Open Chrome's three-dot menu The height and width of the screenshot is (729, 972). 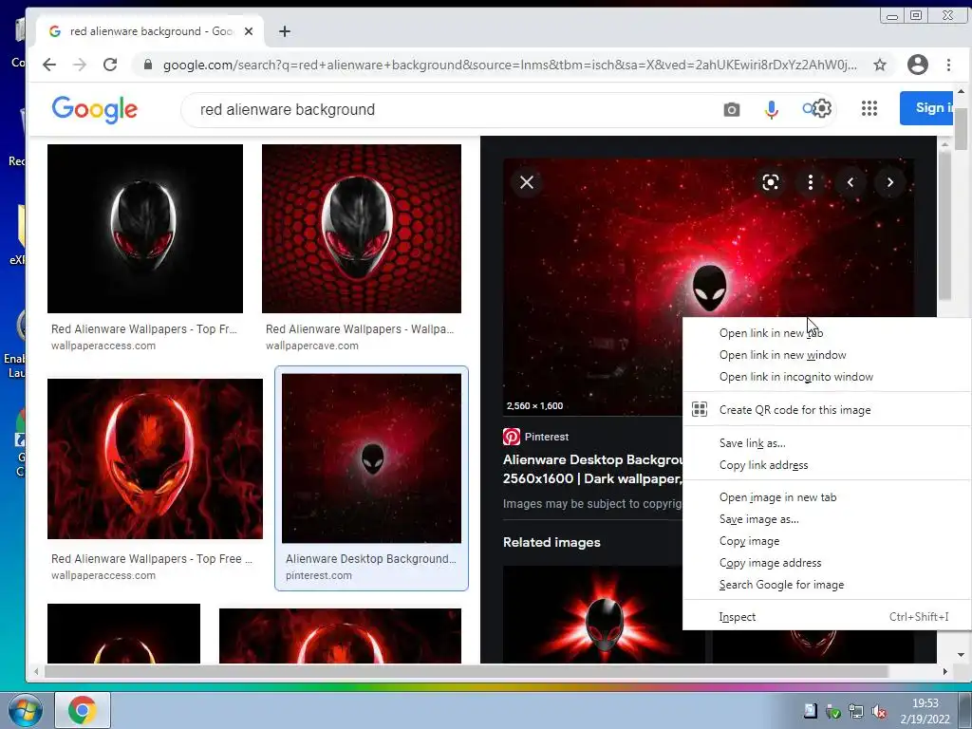948,65
